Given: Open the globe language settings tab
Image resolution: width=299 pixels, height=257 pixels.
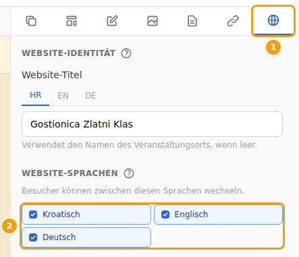Looking at the screenshot, I should click(273, 20).
